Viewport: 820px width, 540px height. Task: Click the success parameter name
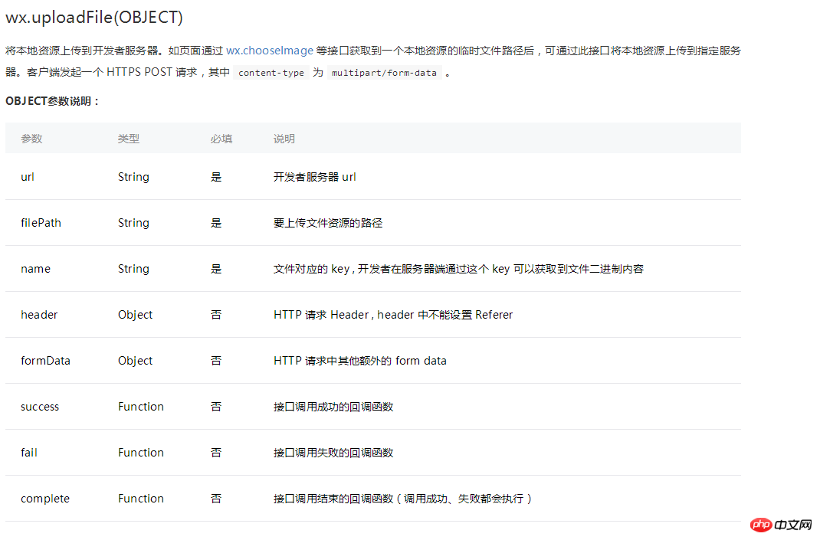coord(40,407)
